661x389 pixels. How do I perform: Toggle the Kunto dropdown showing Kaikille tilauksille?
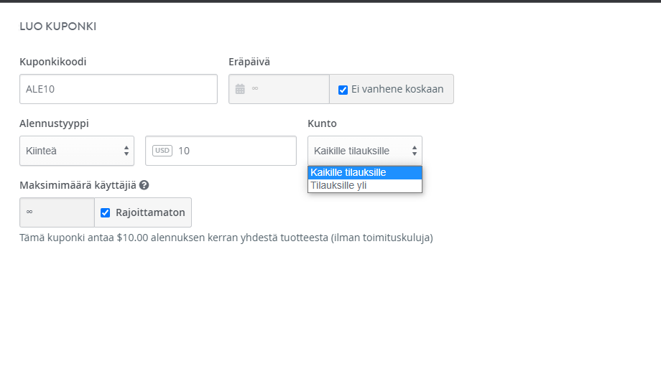[x=365, y=151]
